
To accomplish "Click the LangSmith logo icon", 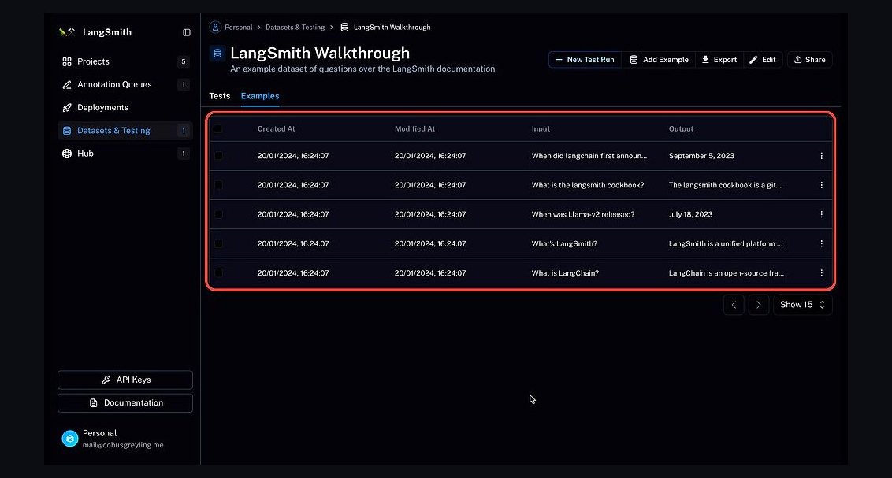I will tap(67, 32).
